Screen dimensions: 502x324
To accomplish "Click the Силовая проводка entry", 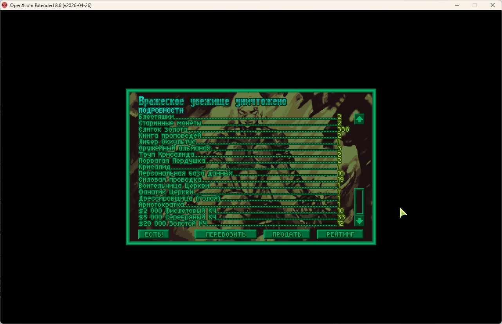I will point(244,179).
